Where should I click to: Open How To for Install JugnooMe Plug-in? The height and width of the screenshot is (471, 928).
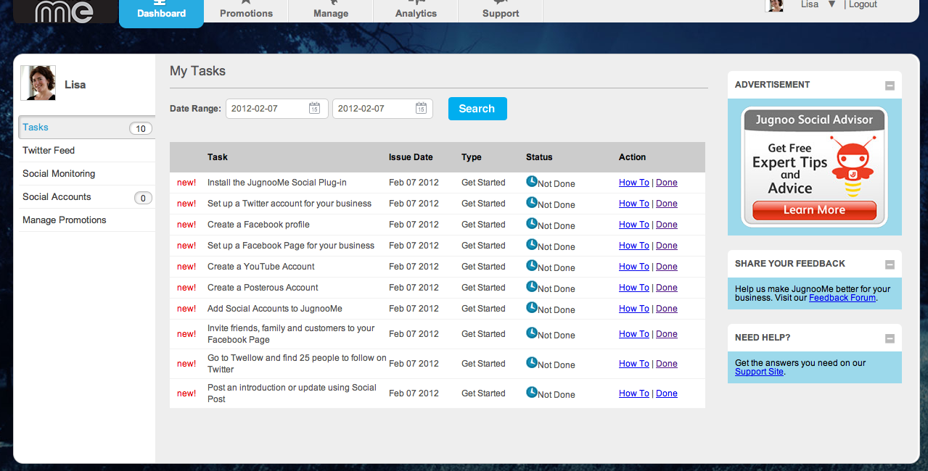(x=634, y=183)
